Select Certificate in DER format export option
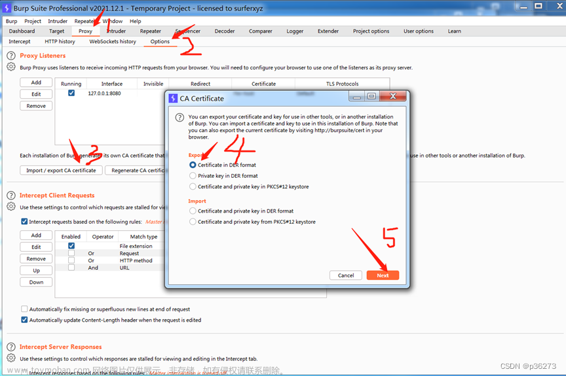 (193, 165)
